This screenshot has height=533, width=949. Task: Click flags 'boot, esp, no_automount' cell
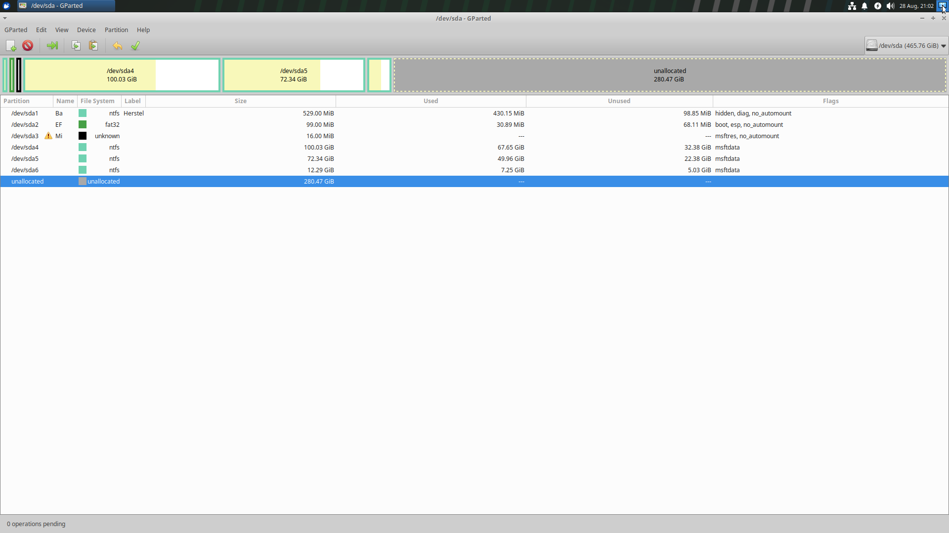tap(749, 125)
